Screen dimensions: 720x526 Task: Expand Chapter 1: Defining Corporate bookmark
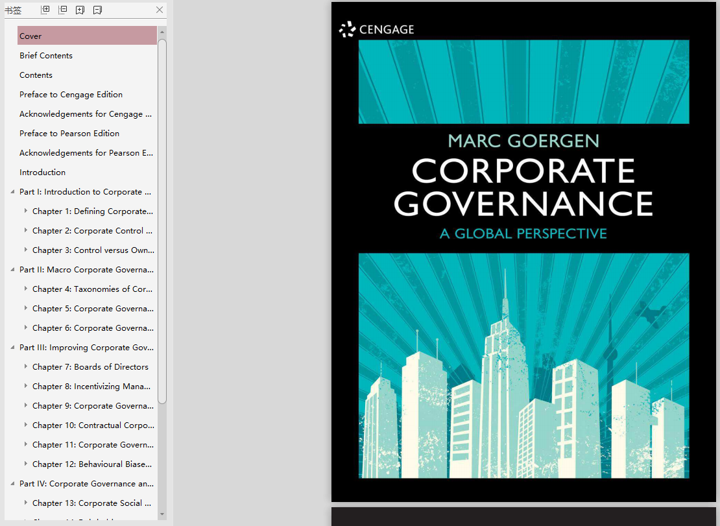(x=26, y=211)
